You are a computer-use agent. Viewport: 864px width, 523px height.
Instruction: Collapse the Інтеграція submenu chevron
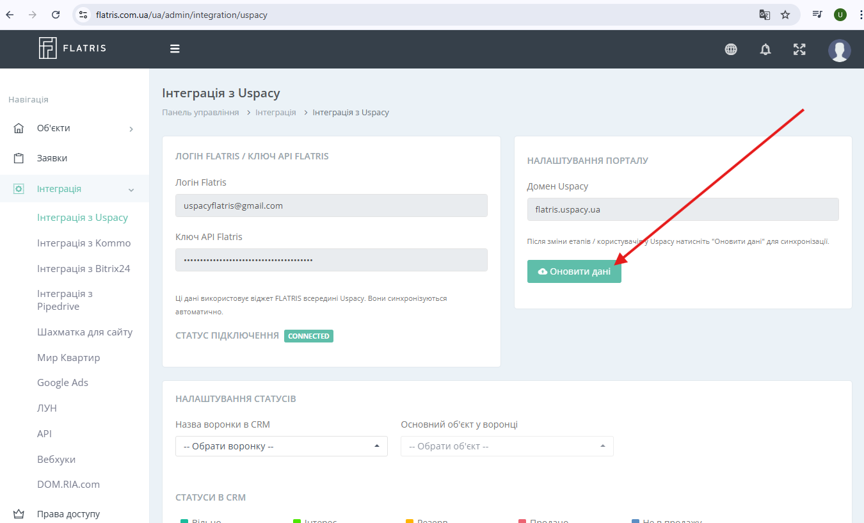click(131, 189)
